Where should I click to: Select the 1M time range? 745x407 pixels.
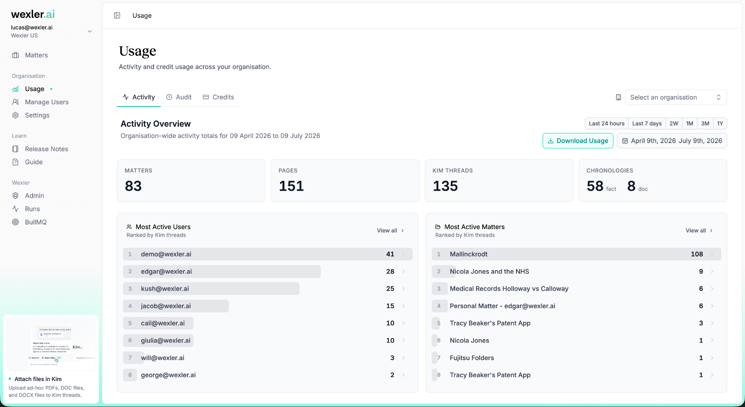coord(690,123)
